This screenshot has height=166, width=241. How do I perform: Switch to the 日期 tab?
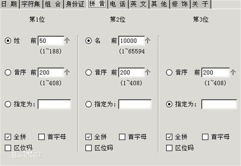point(9,4)
